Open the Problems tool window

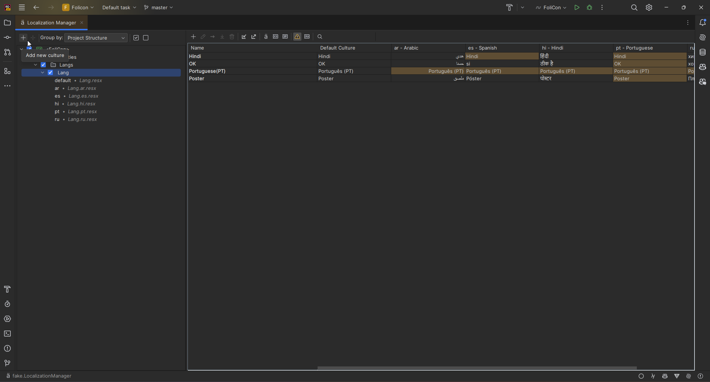click(7, 348)
